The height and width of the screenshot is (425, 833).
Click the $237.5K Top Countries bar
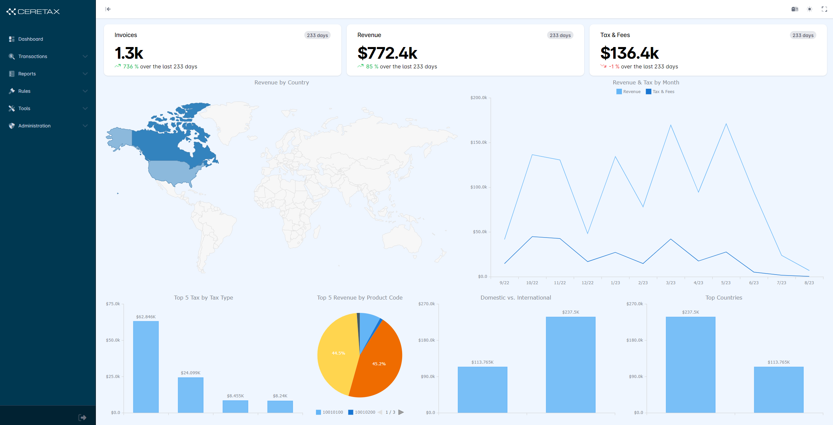690,365
